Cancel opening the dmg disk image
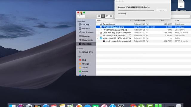191x107 pixels. [x=161, y=10]
